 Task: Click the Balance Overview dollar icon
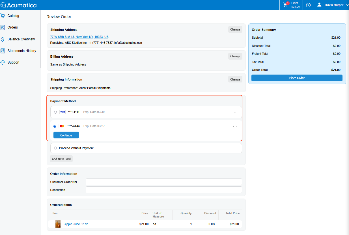(3, 39)
